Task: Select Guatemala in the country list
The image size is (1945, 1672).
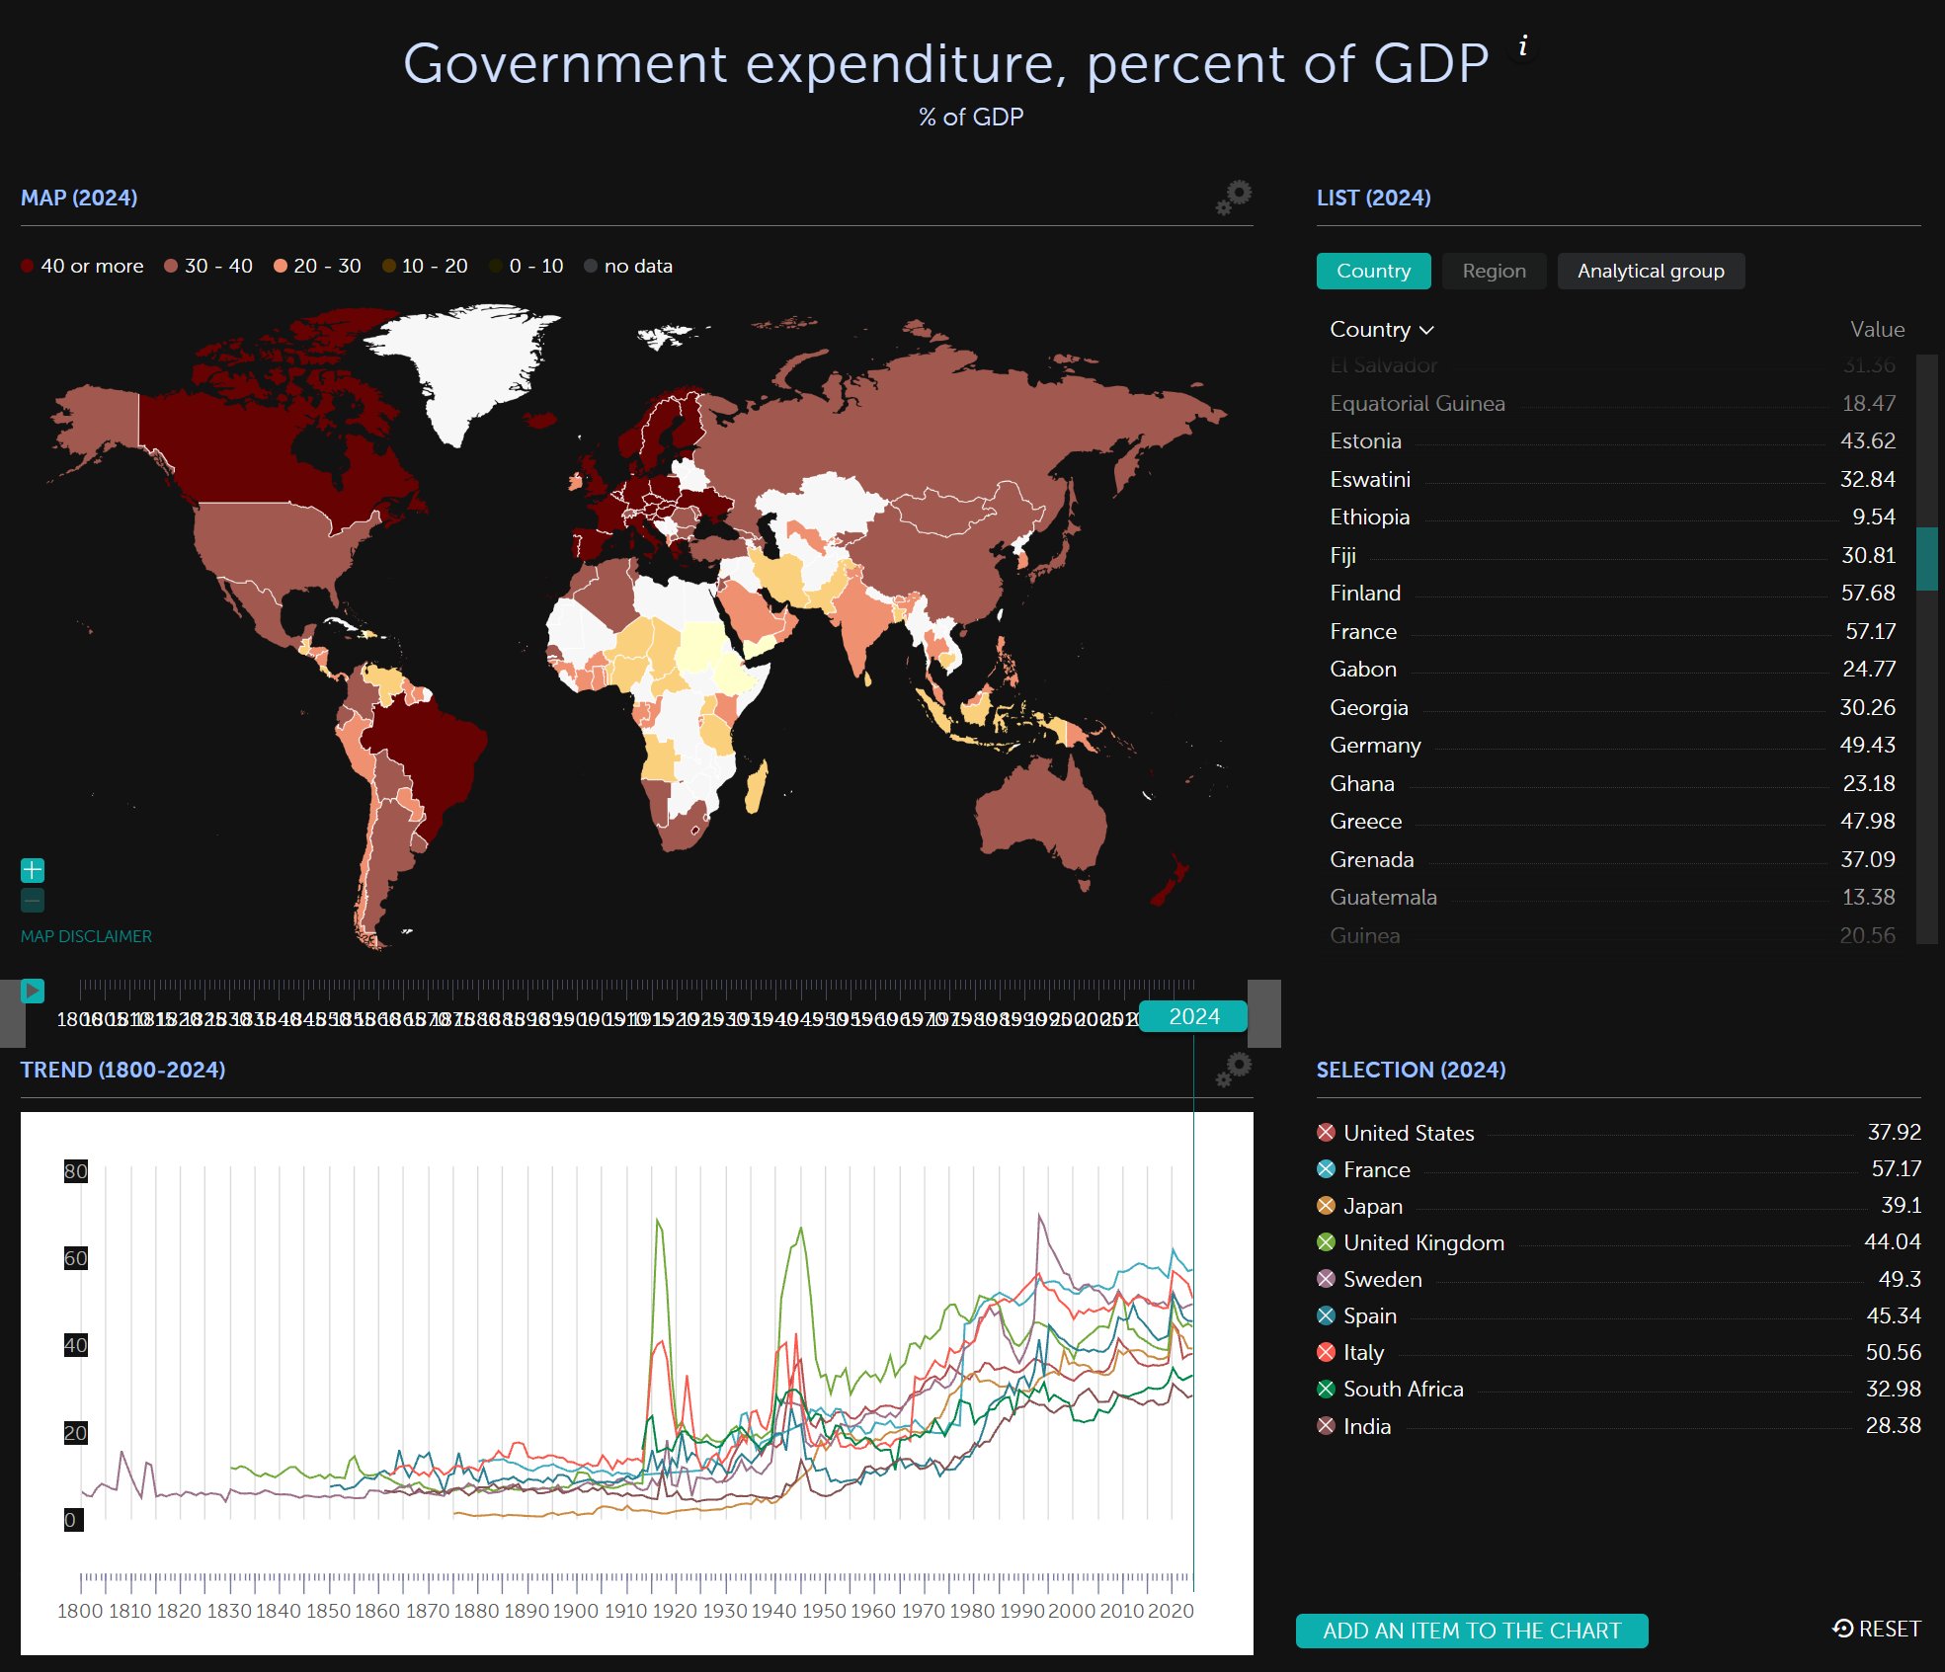Action: (x=1612, y=898)
